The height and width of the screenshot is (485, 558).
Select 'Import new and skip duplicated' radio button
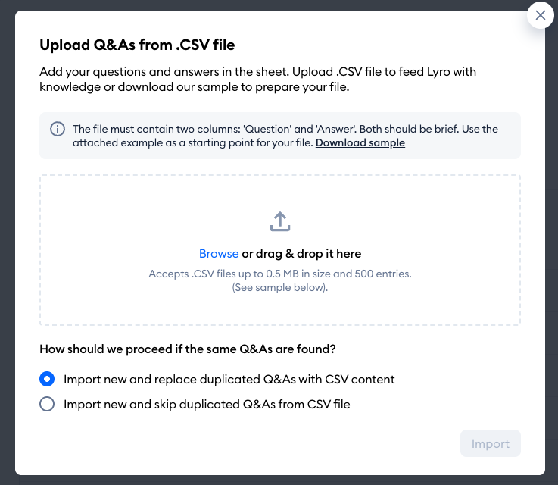point(47,404)
